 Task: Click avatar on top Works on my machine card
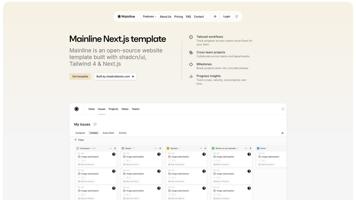tap(249, 154)
